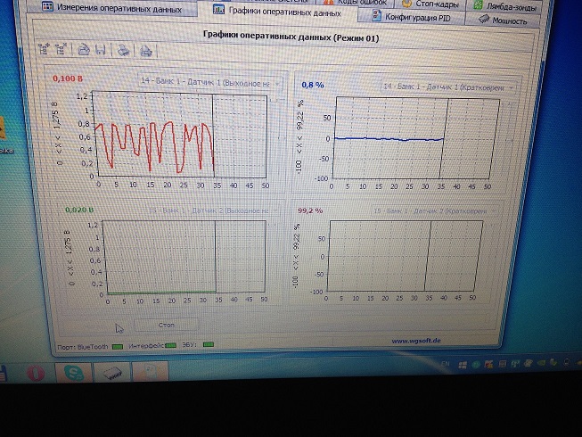This screenshot has width=582, height=437.
Task: Expand the top-left graph sensor dropdown
Action: click(280, 83)
